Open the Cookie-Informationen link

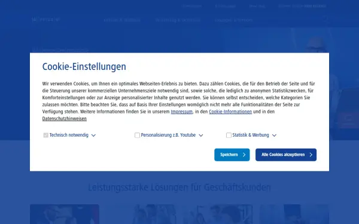click(x=230, y=112)
